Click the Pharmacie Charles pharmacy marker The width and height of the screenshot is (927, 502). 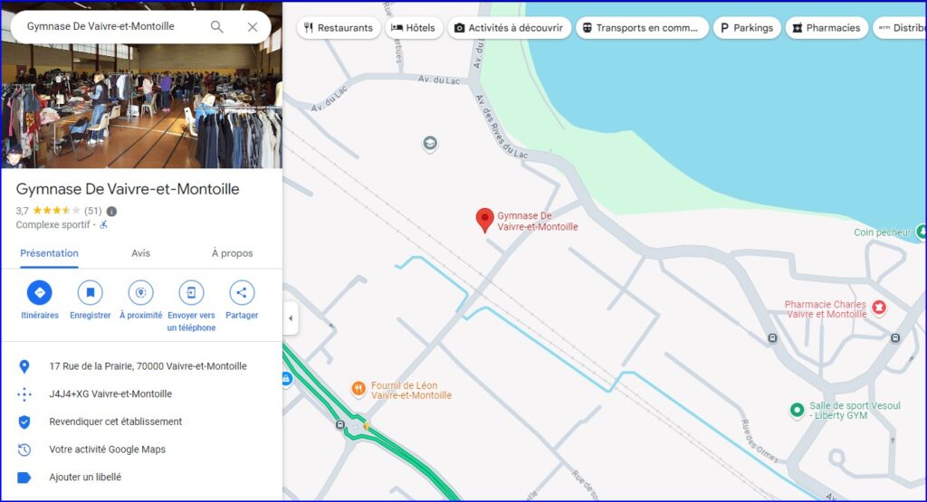pos(879,308)
